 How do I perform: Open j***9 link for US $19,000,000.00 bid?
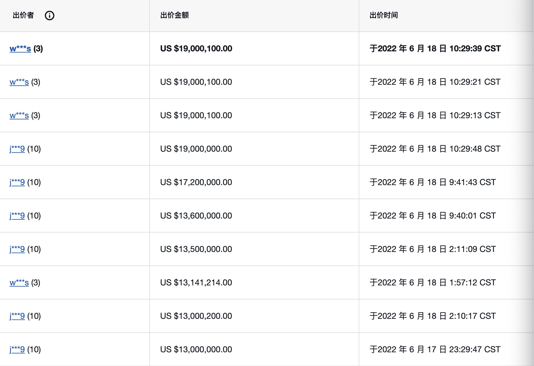[x=17, y=149]
